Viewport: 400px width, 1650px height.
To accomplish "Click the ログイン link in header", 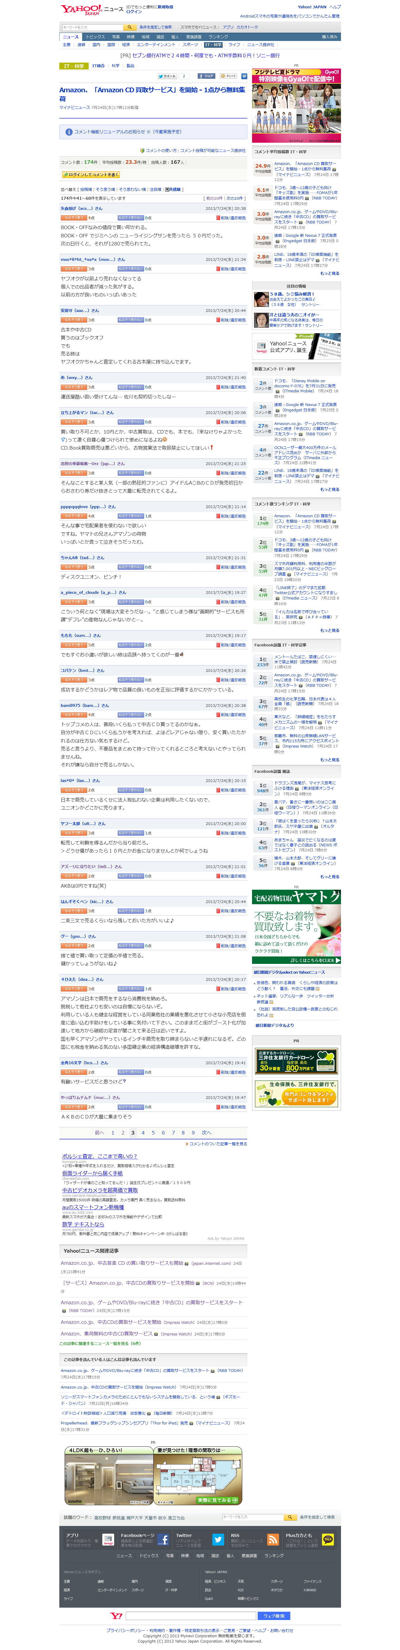I will (134, 12).
